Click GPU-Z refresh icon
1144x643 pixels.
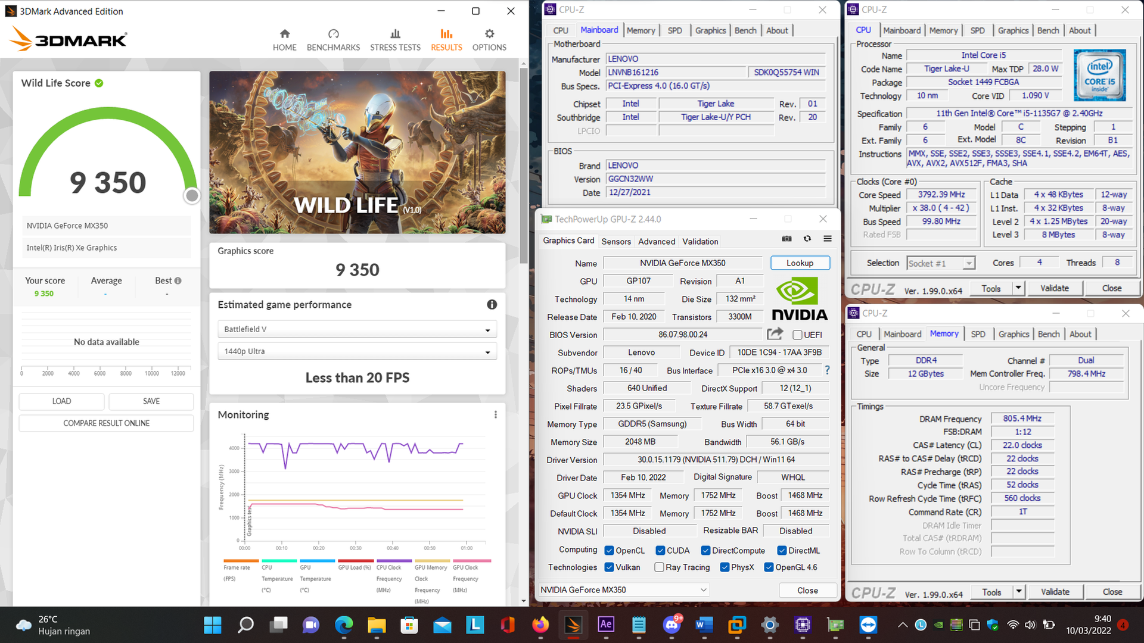pos(807,239)
